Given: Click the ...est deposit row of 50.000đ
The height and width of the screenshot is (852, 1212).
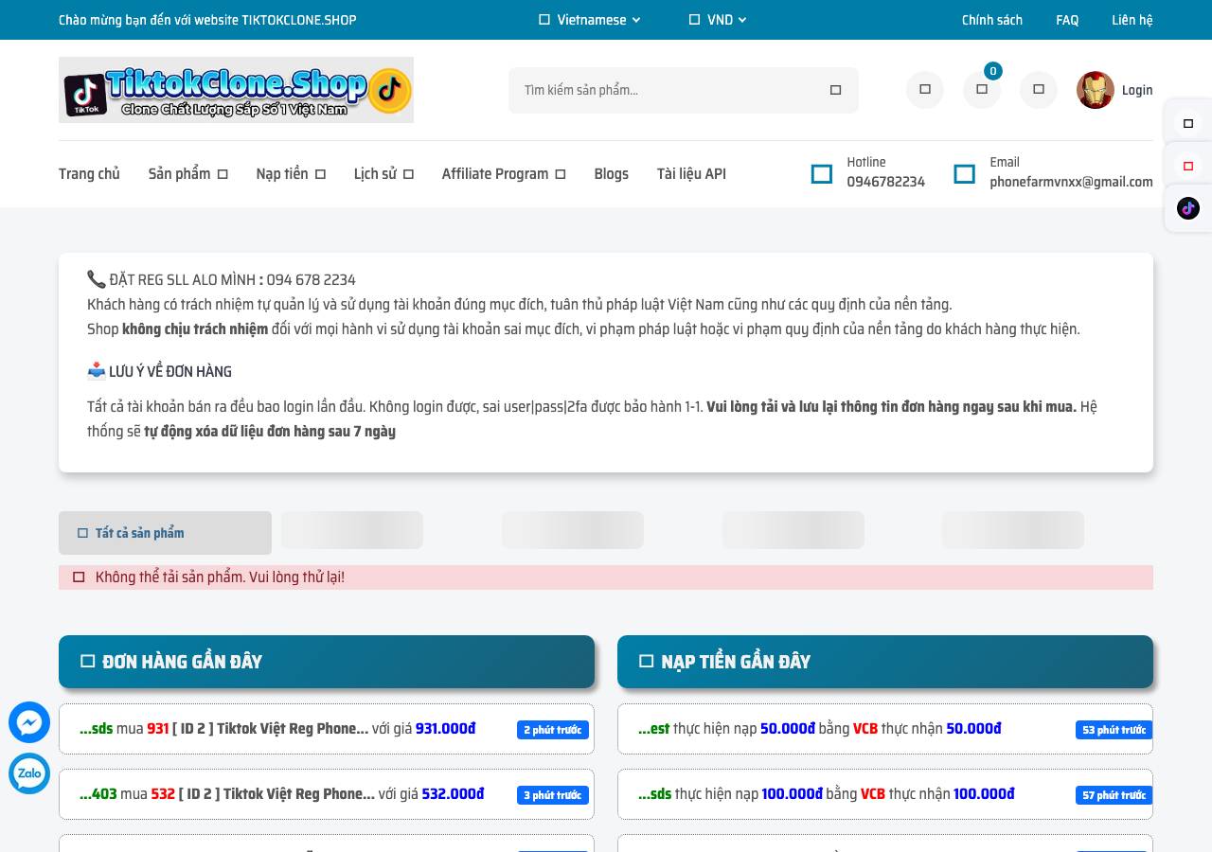Looking at the screenshot, I should 885,729.
